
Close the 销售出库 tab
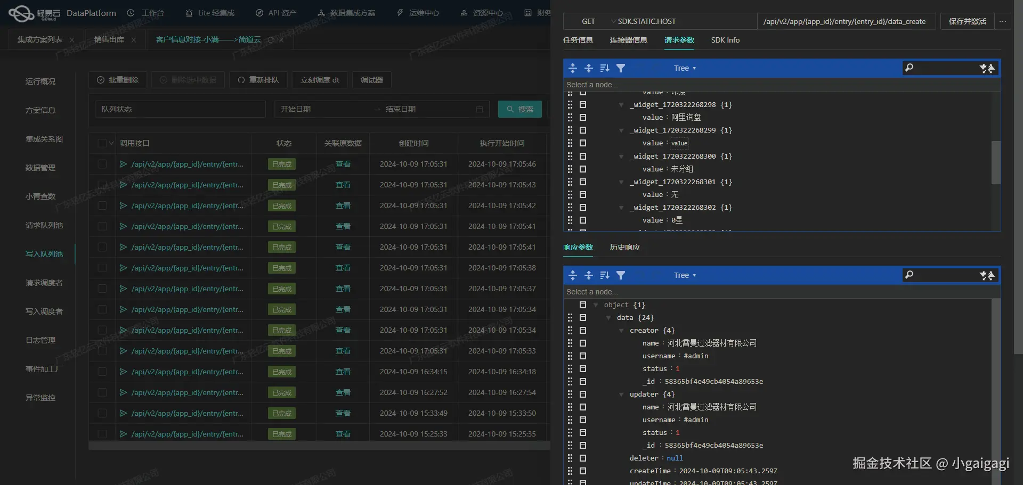pos(134,40)
